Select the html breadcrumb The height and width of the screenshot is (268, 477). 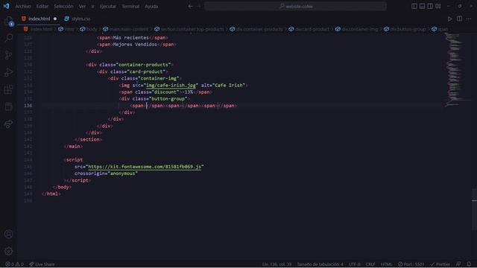pyautogui.click(x=66, y=29)
